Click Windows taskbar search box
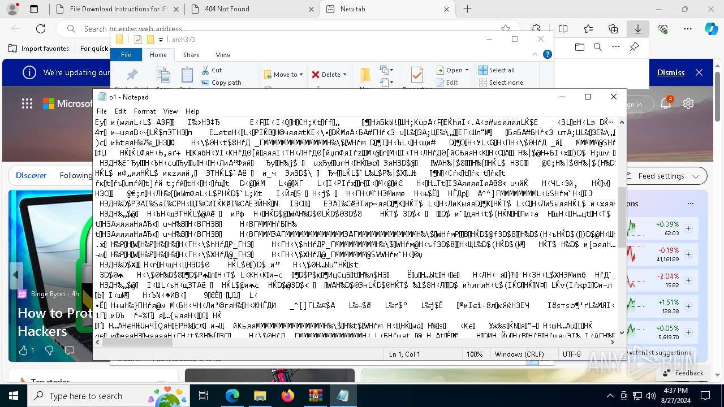 pyautogui.click(x=107, y=396)
